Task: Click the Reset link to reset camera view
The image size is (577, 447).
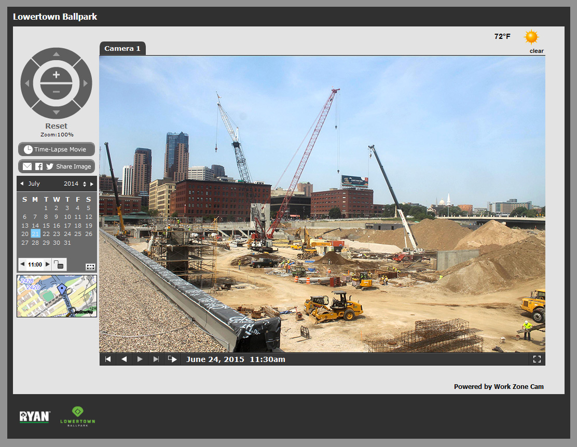Action: (56, 125)
